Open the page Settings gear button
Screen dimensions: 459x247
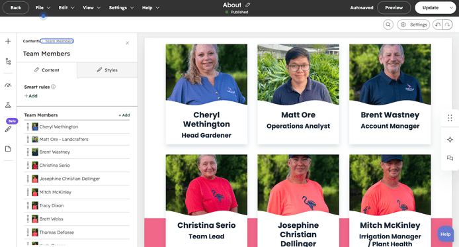click(x=413, y=25)
